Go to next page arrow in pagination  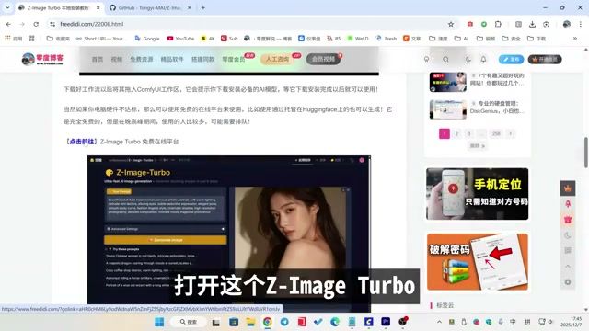[x=510, y=133]
